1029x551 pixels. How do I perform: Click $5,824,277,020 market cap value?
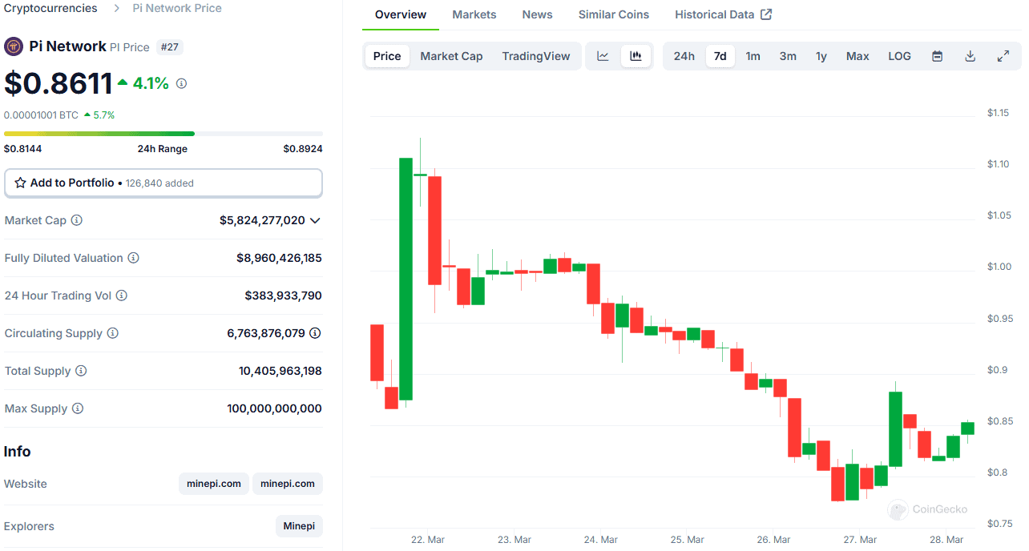[x=262, y=220]
